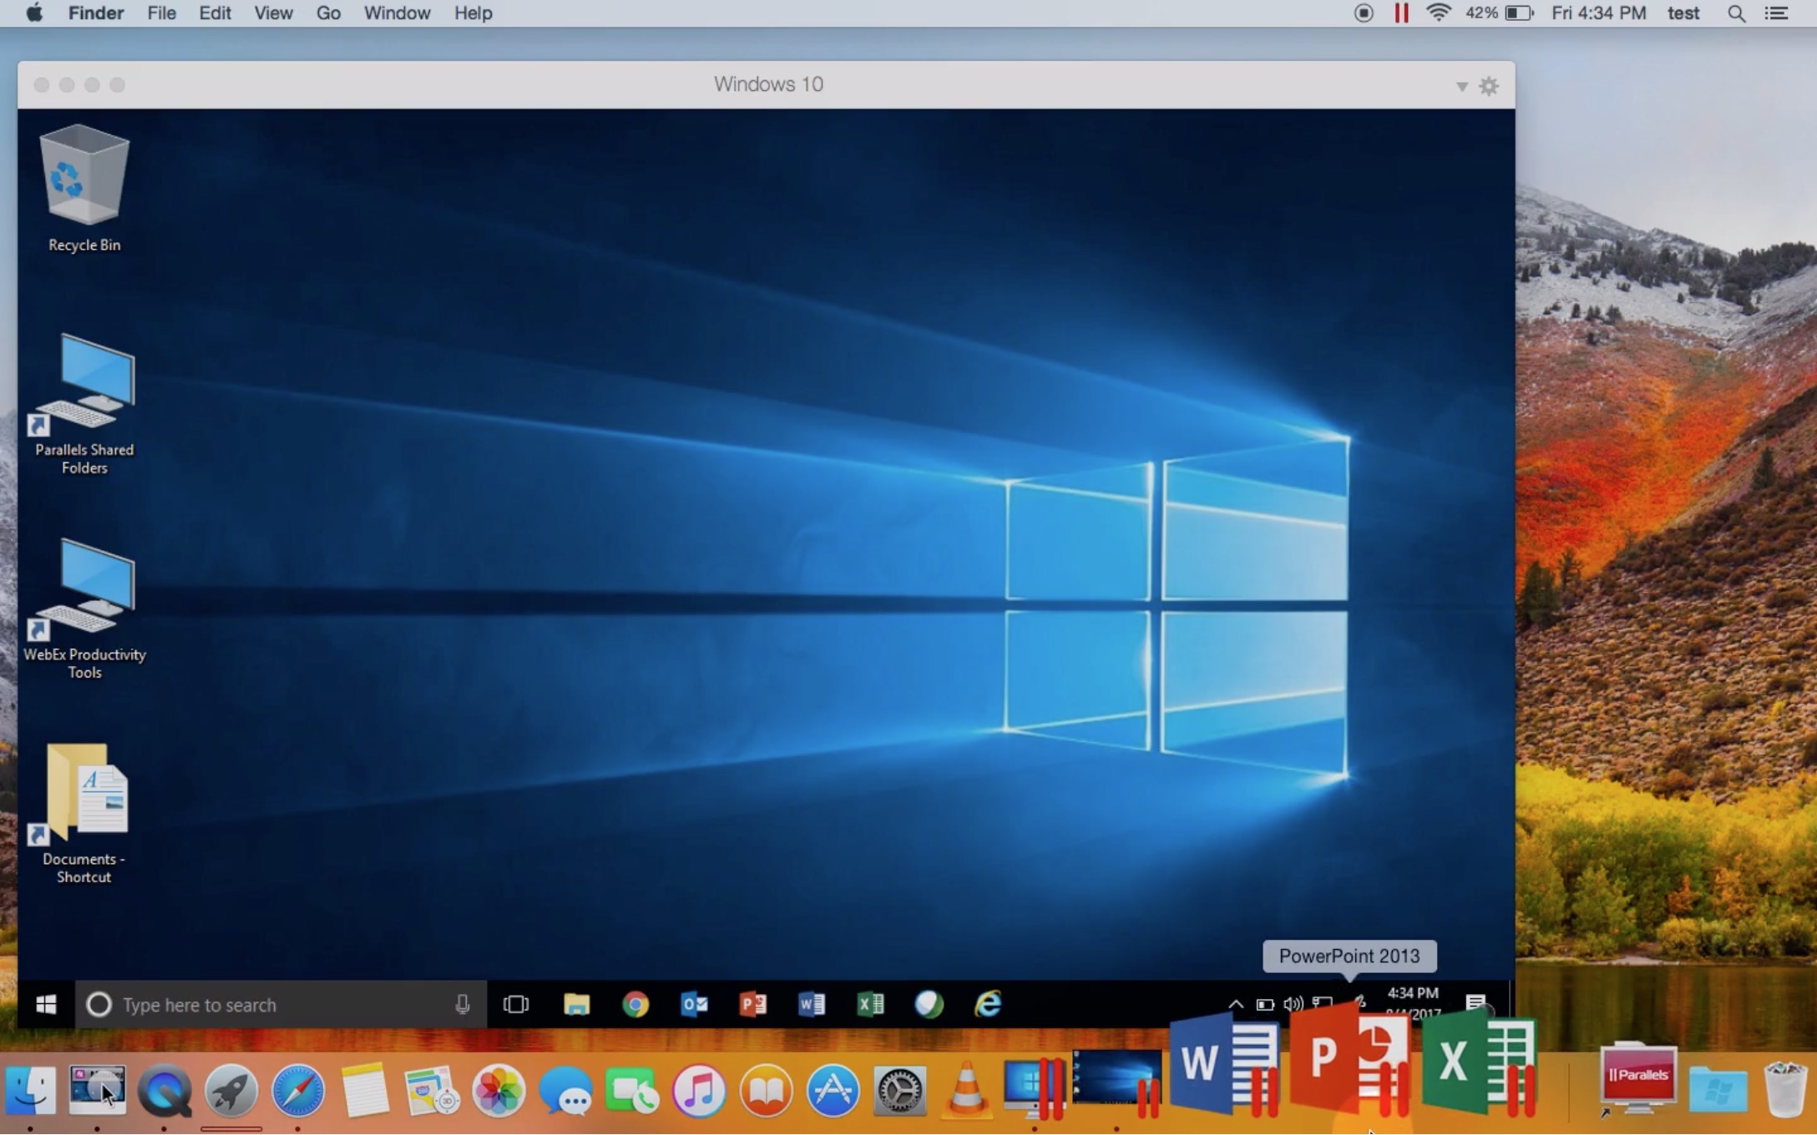The image size is (1817, 1135).
Task: Open Outlook from Windows taskbar
Action: (694, 1005)
